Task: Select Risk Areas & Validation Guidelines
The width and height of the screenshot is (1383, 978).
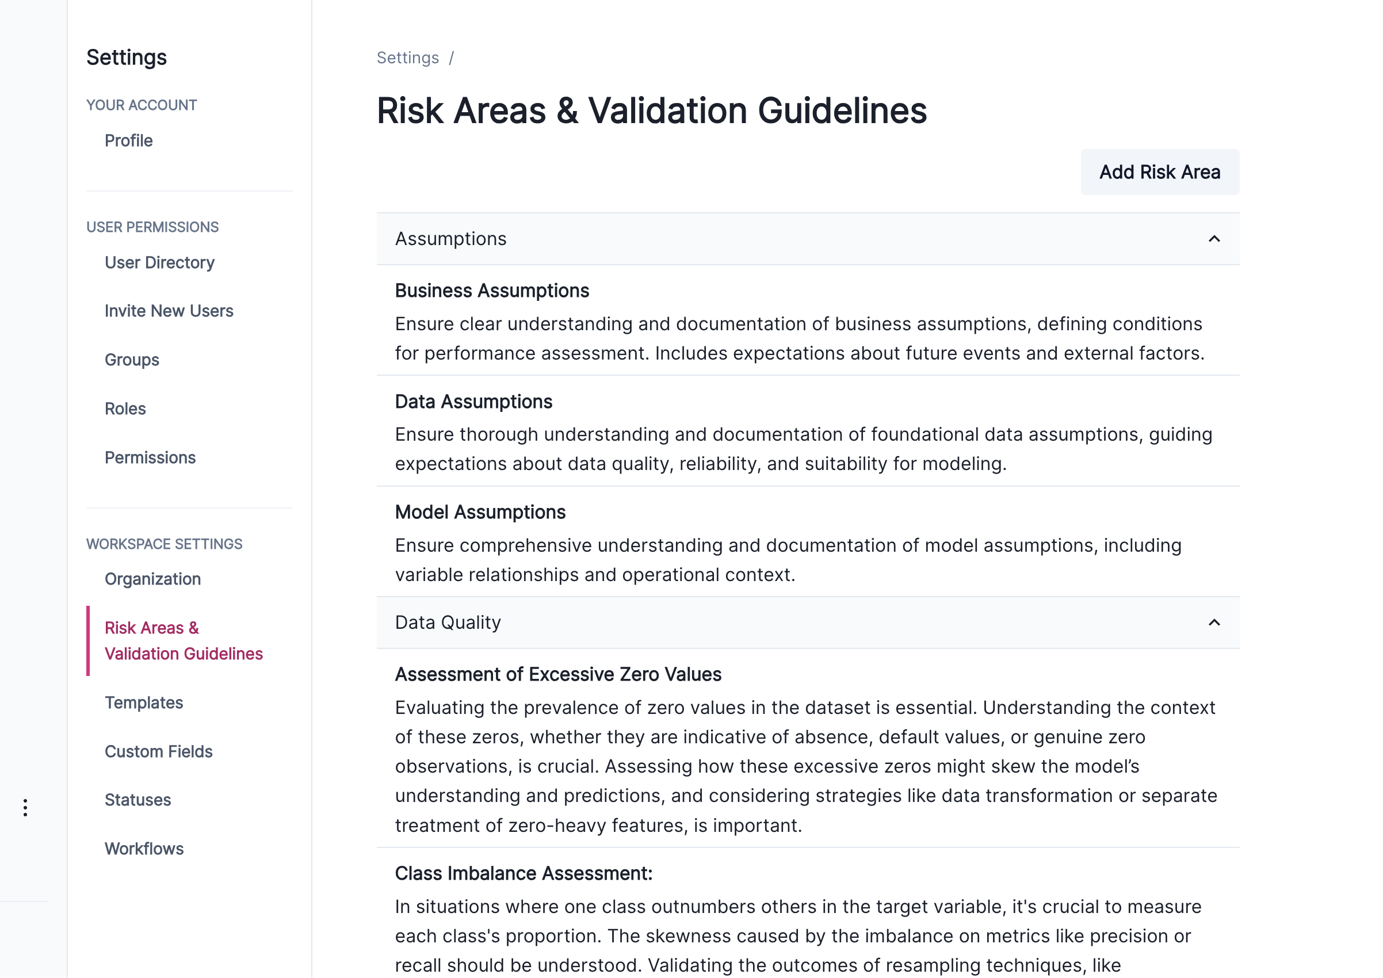Action: (184, 640)
